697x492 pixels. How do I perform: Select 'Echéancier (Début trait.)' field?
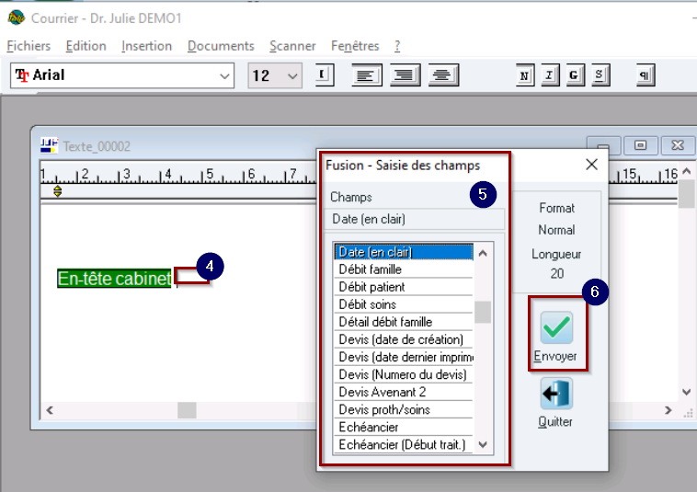point(403,445)
